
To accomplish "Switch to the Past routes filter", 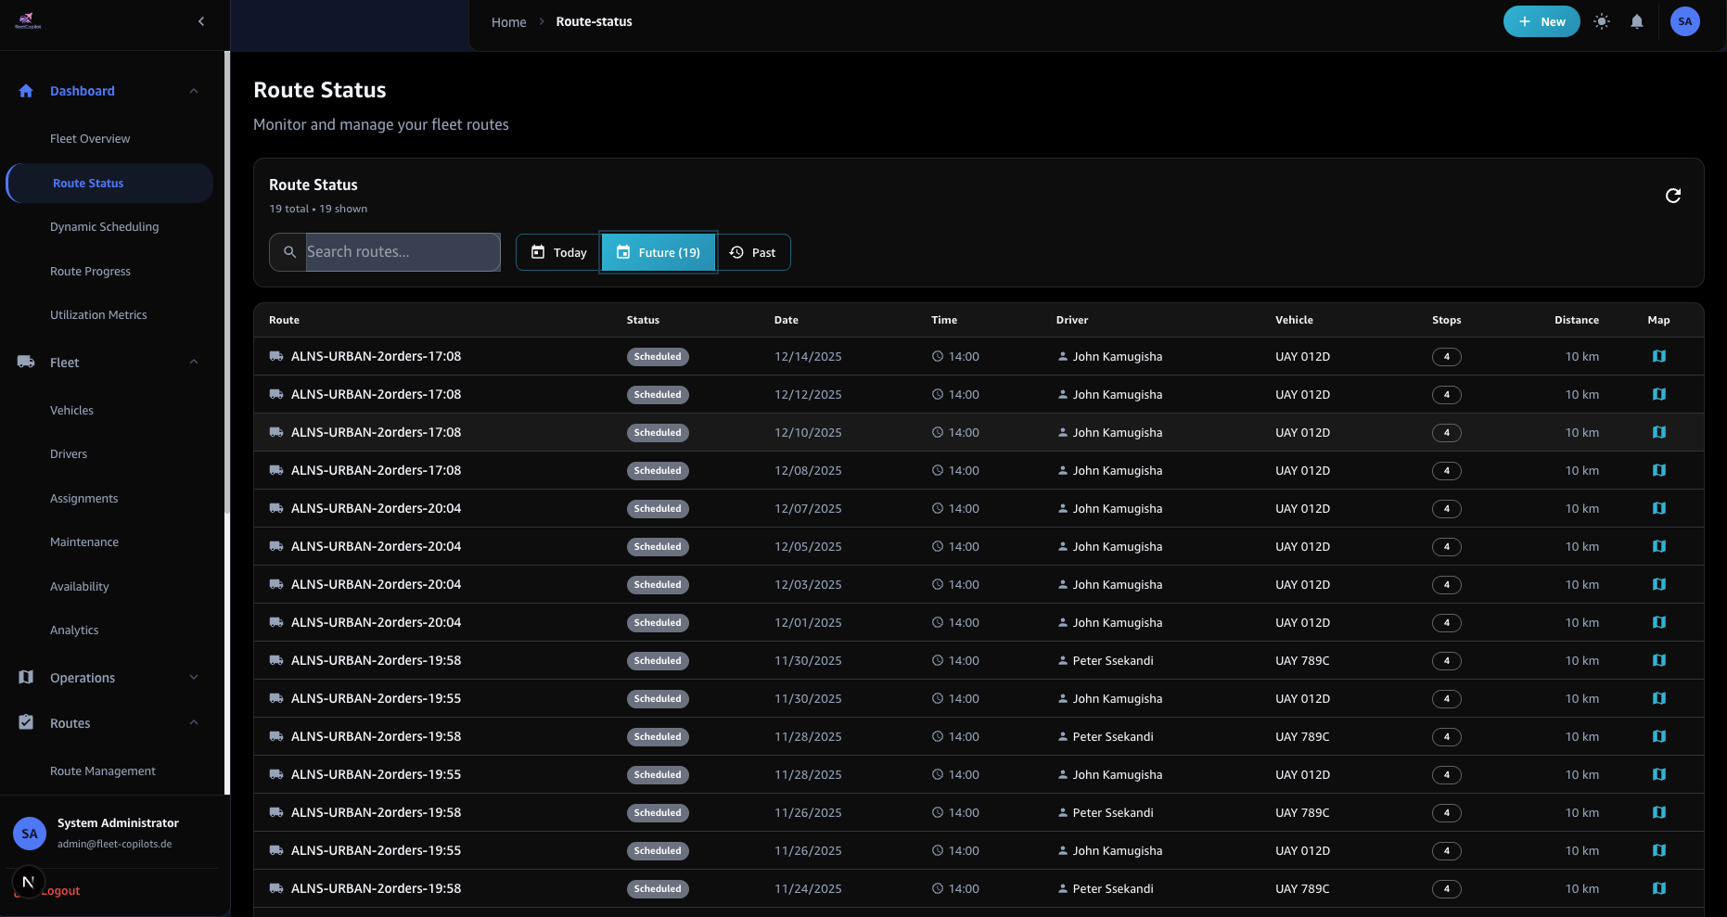I will click(754, 251).
